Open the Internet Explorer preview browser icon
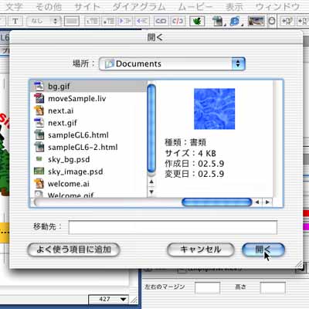This screenshot has height=309, width=309. point(234,21)
